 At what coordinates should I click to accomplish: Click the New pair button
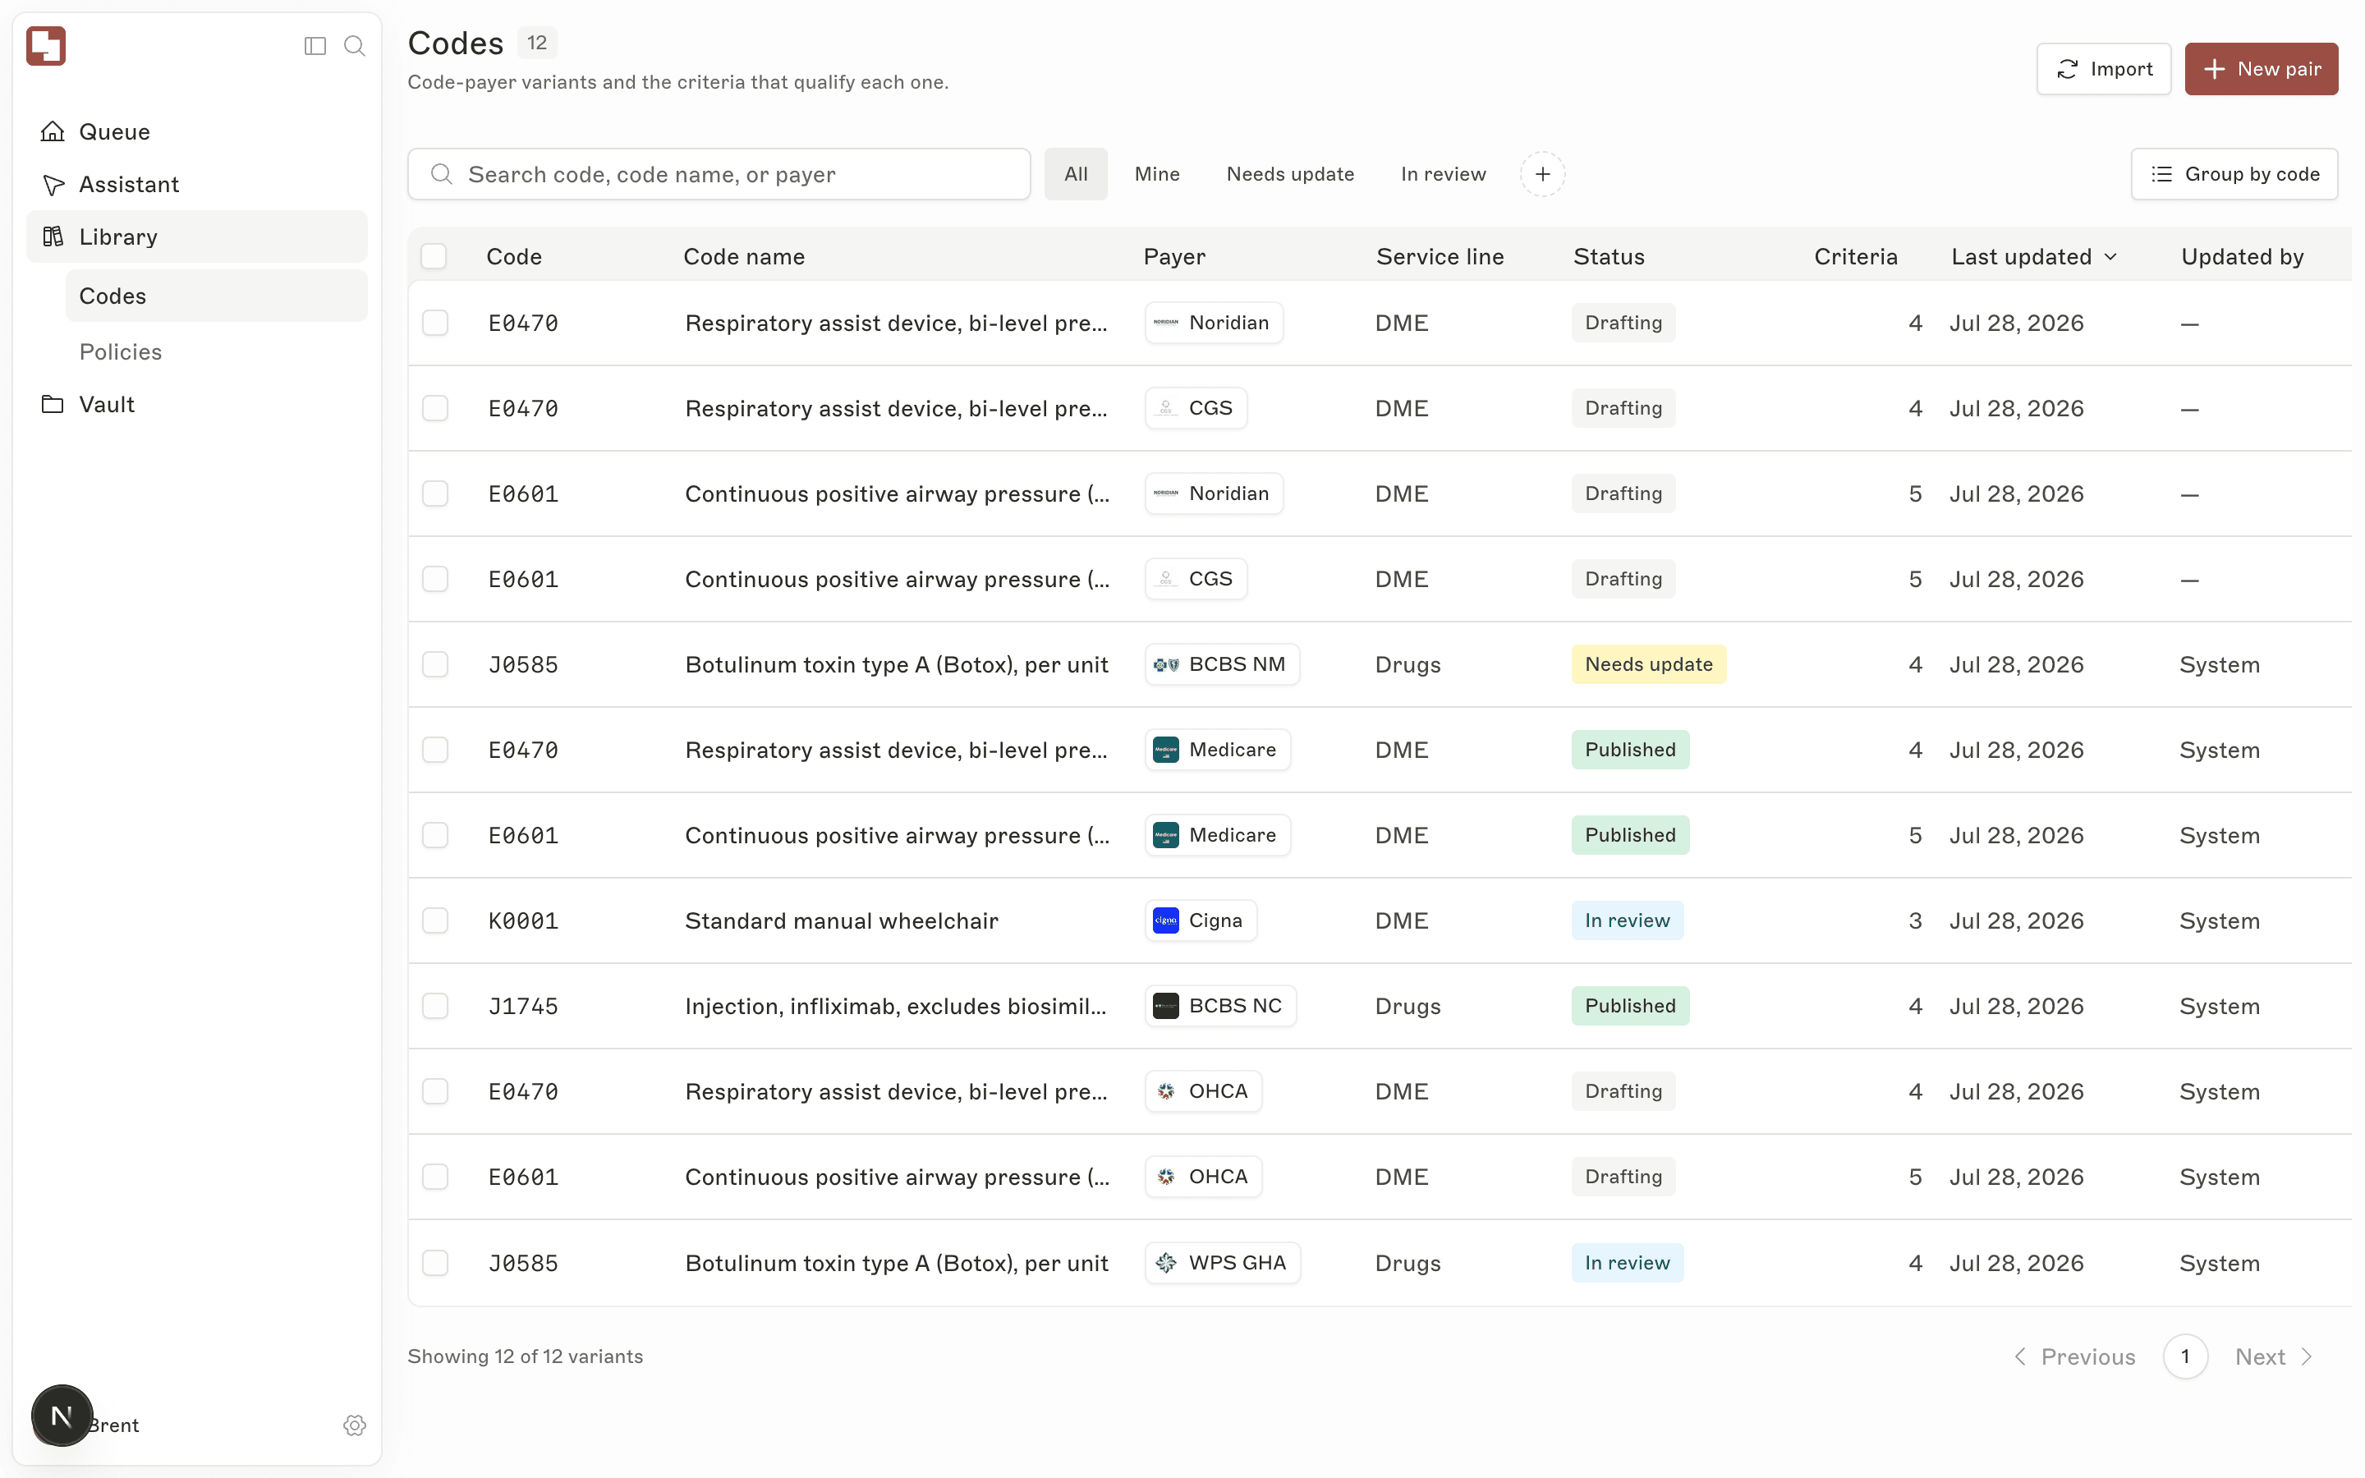(x=2262, y=68)
